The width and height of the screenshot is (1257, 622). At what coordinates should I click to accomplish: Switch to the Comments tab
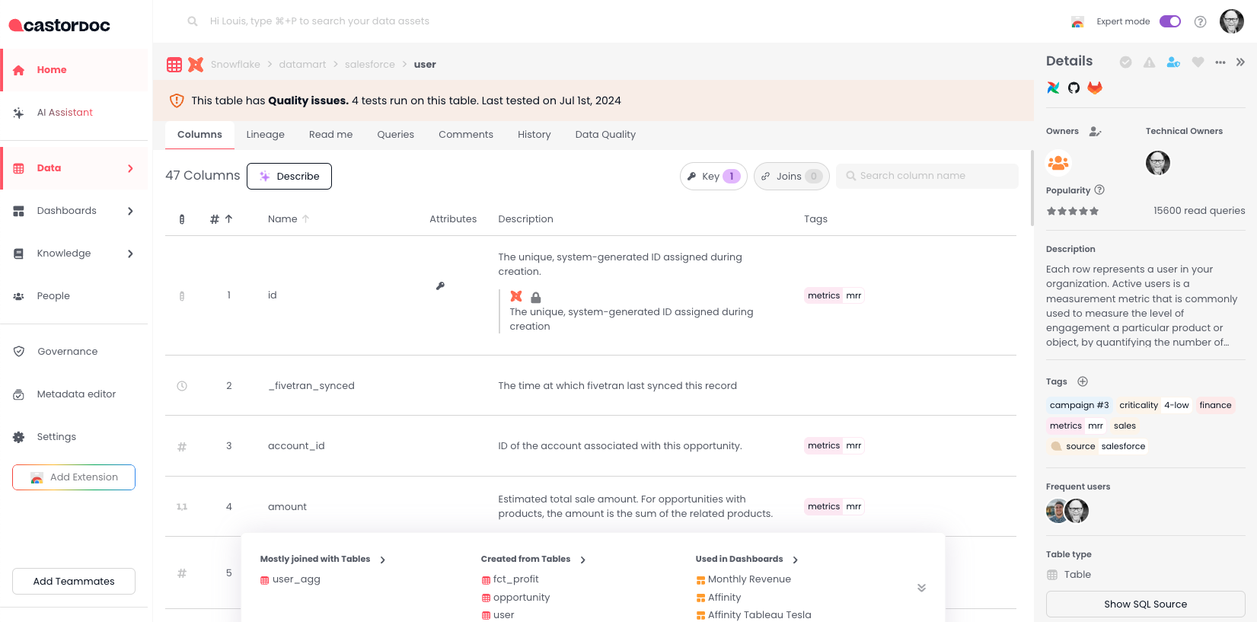pyautogui.click(x=466, y=135)
